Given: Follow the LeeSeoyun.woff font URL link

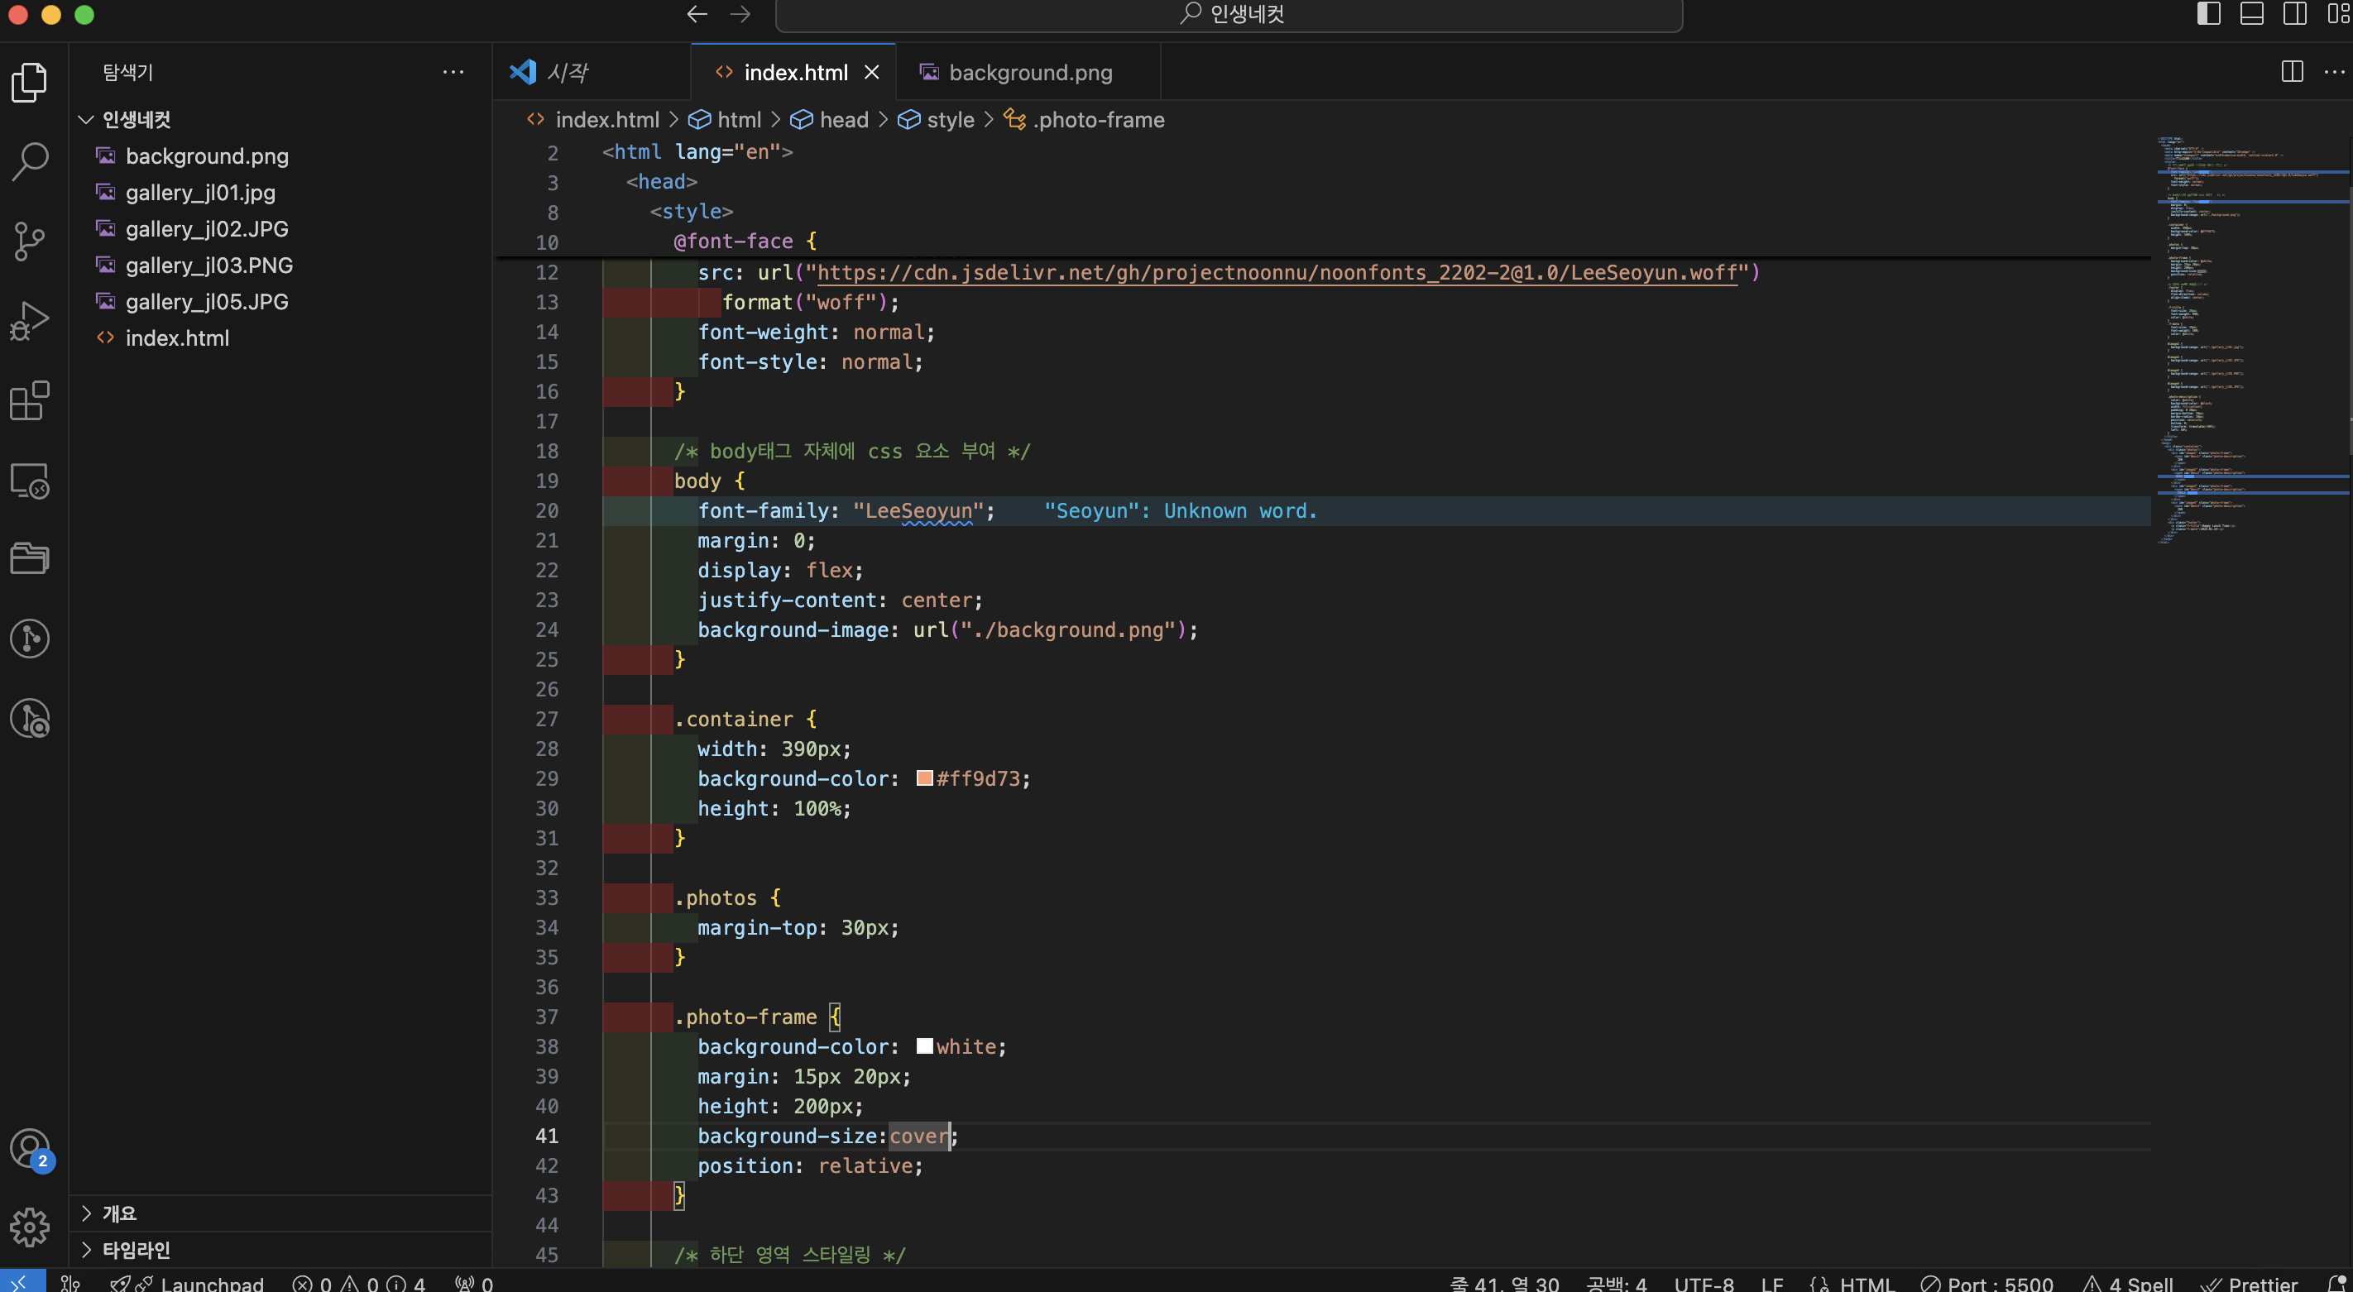Looking at the screenshot, I should (1277, 272).
